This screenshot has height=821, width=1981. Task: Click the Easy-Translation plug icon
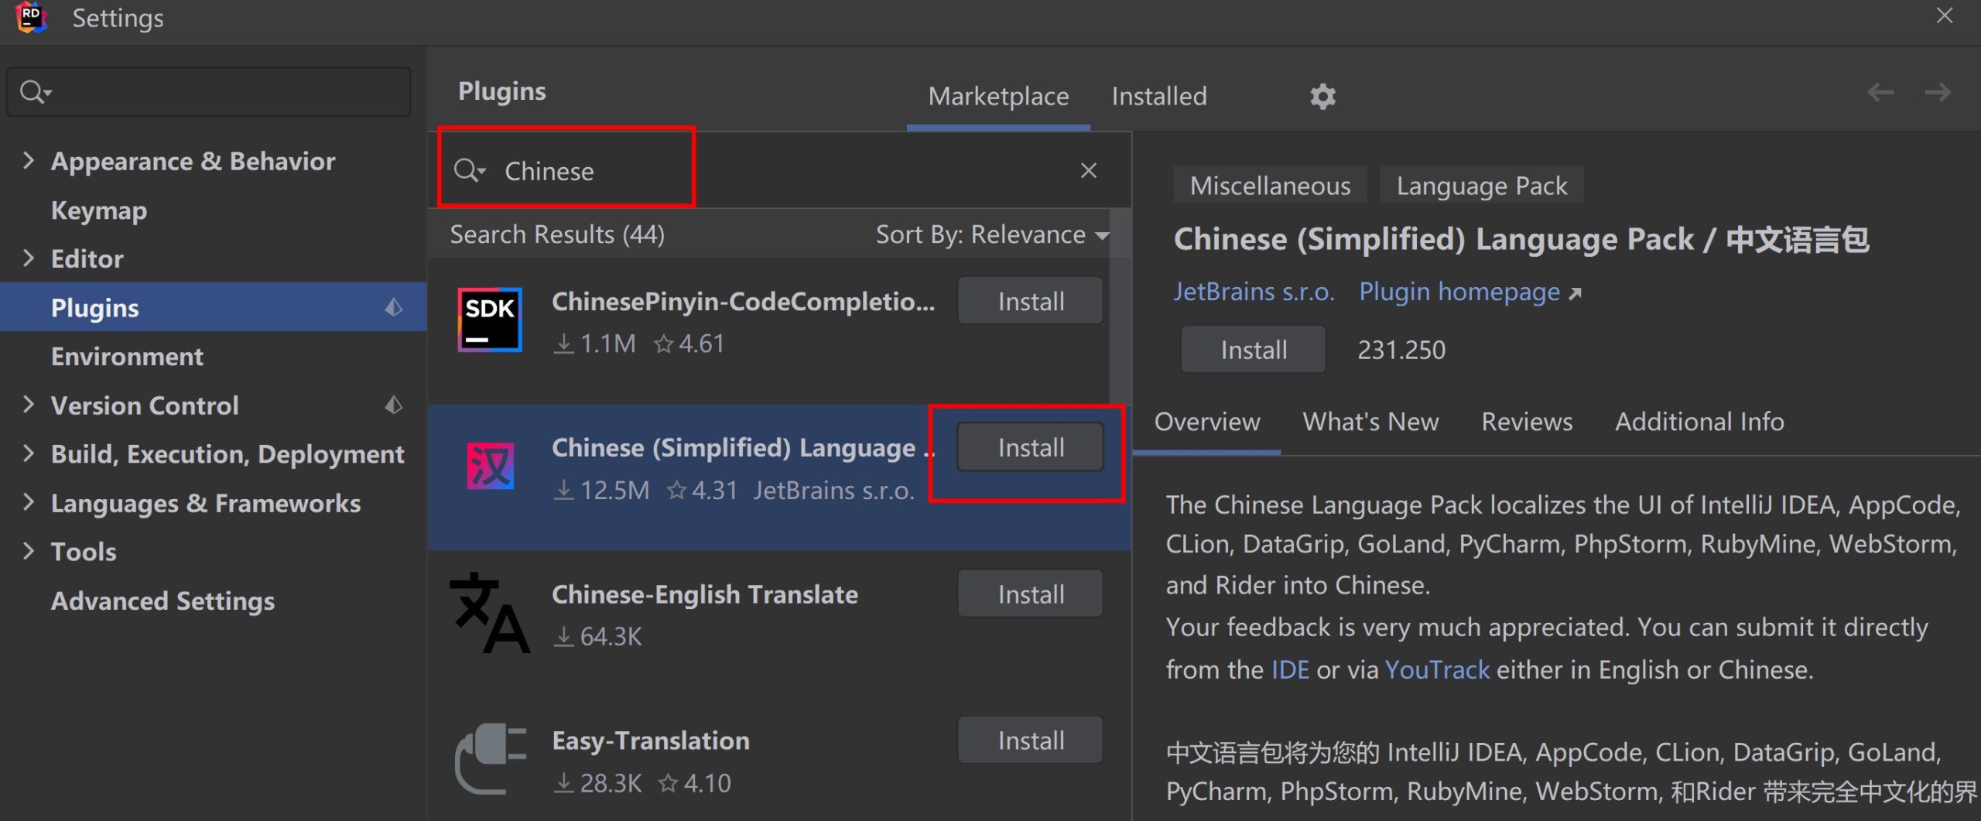[x=489, y=759]
